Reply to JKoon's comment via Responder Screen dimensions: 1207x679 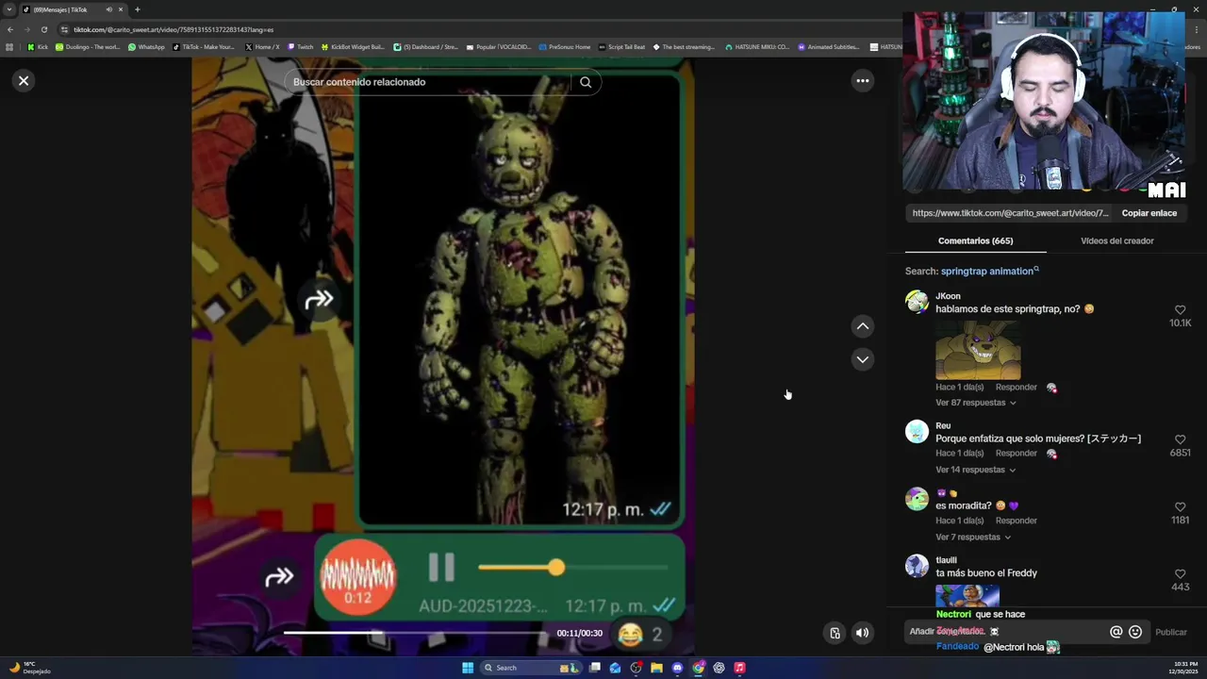pyautogui.click(x=1016, y=387)
